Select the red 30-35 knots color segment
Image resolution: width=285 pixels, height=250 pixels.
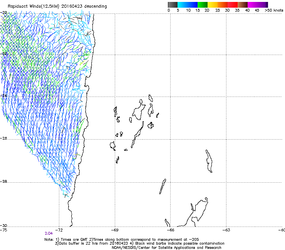pos(233,5)
